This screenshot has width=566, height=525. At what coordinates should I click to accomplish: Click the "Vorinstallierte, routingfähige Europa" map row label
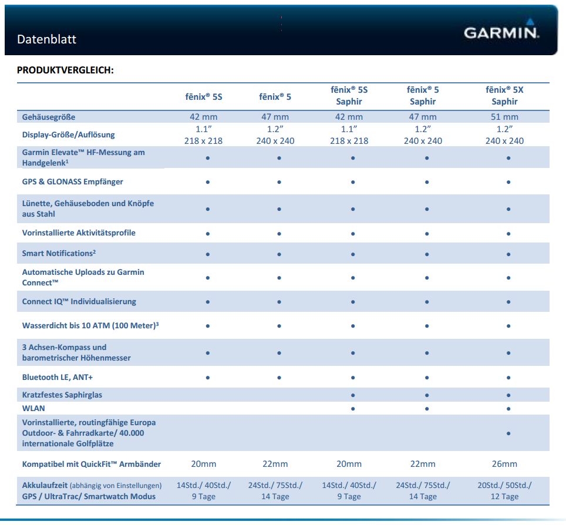[x=89, y=433]
